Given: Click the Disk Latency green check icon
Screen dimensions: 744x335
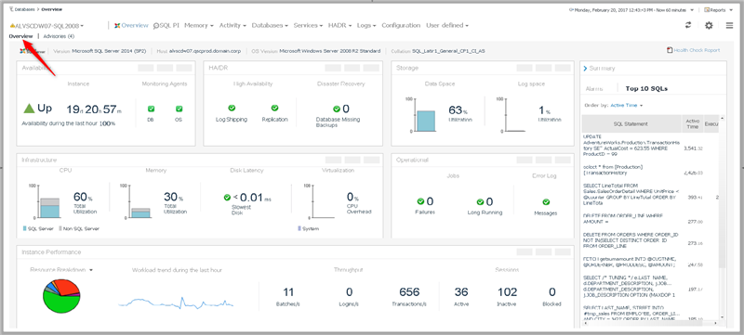Looking at the screenshot, I should pyautogui.click(x=227, y=198).
